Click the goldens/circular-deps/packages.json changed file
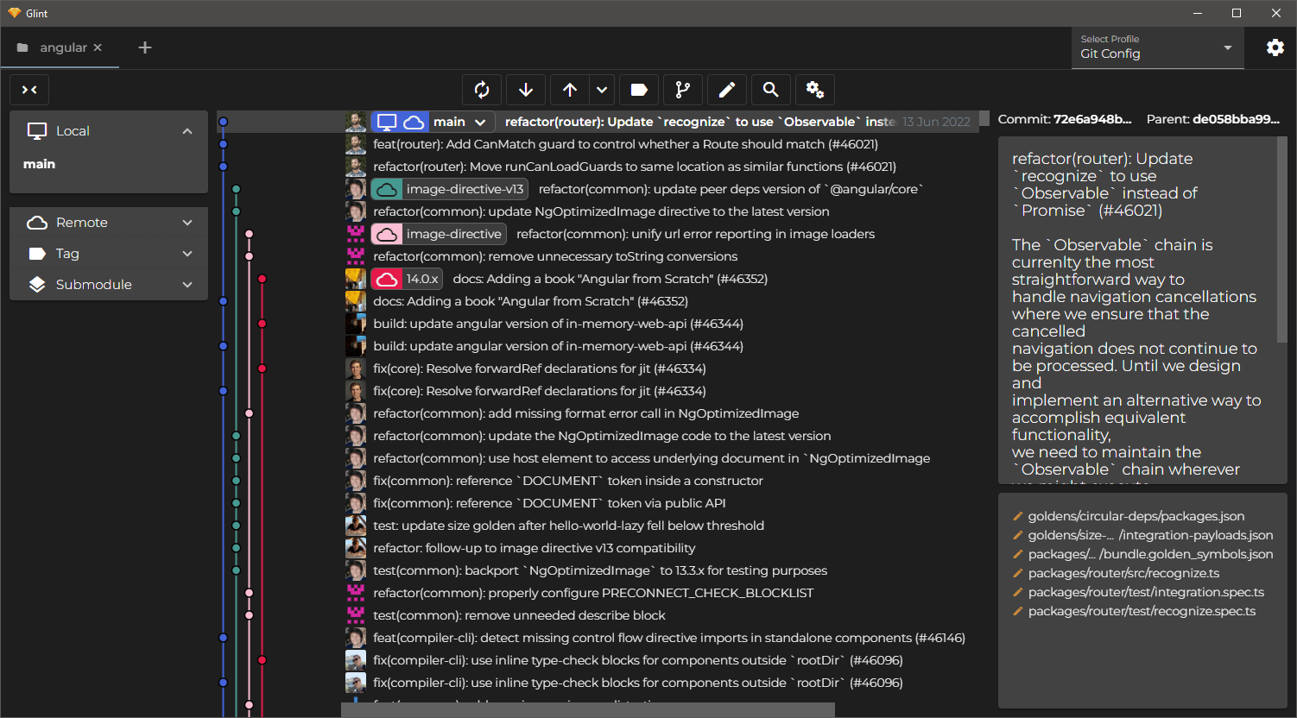 coord(1136,515)
